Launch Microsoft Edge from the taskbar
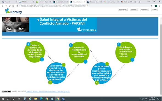 tap(41, 99)
